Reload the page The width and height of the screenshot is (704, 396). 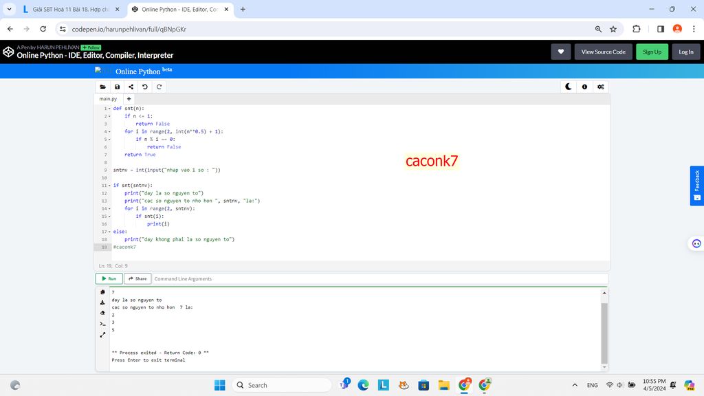(x=43, y=29)
